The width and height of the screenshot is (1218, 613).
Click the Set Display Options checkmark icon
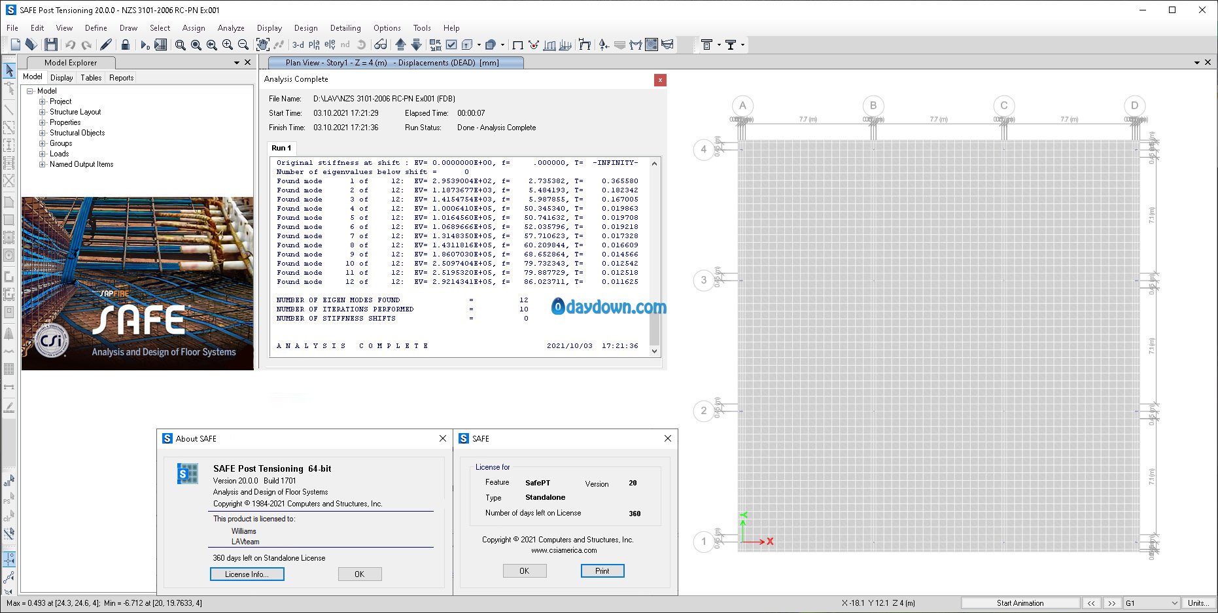[x=451, y=44]
